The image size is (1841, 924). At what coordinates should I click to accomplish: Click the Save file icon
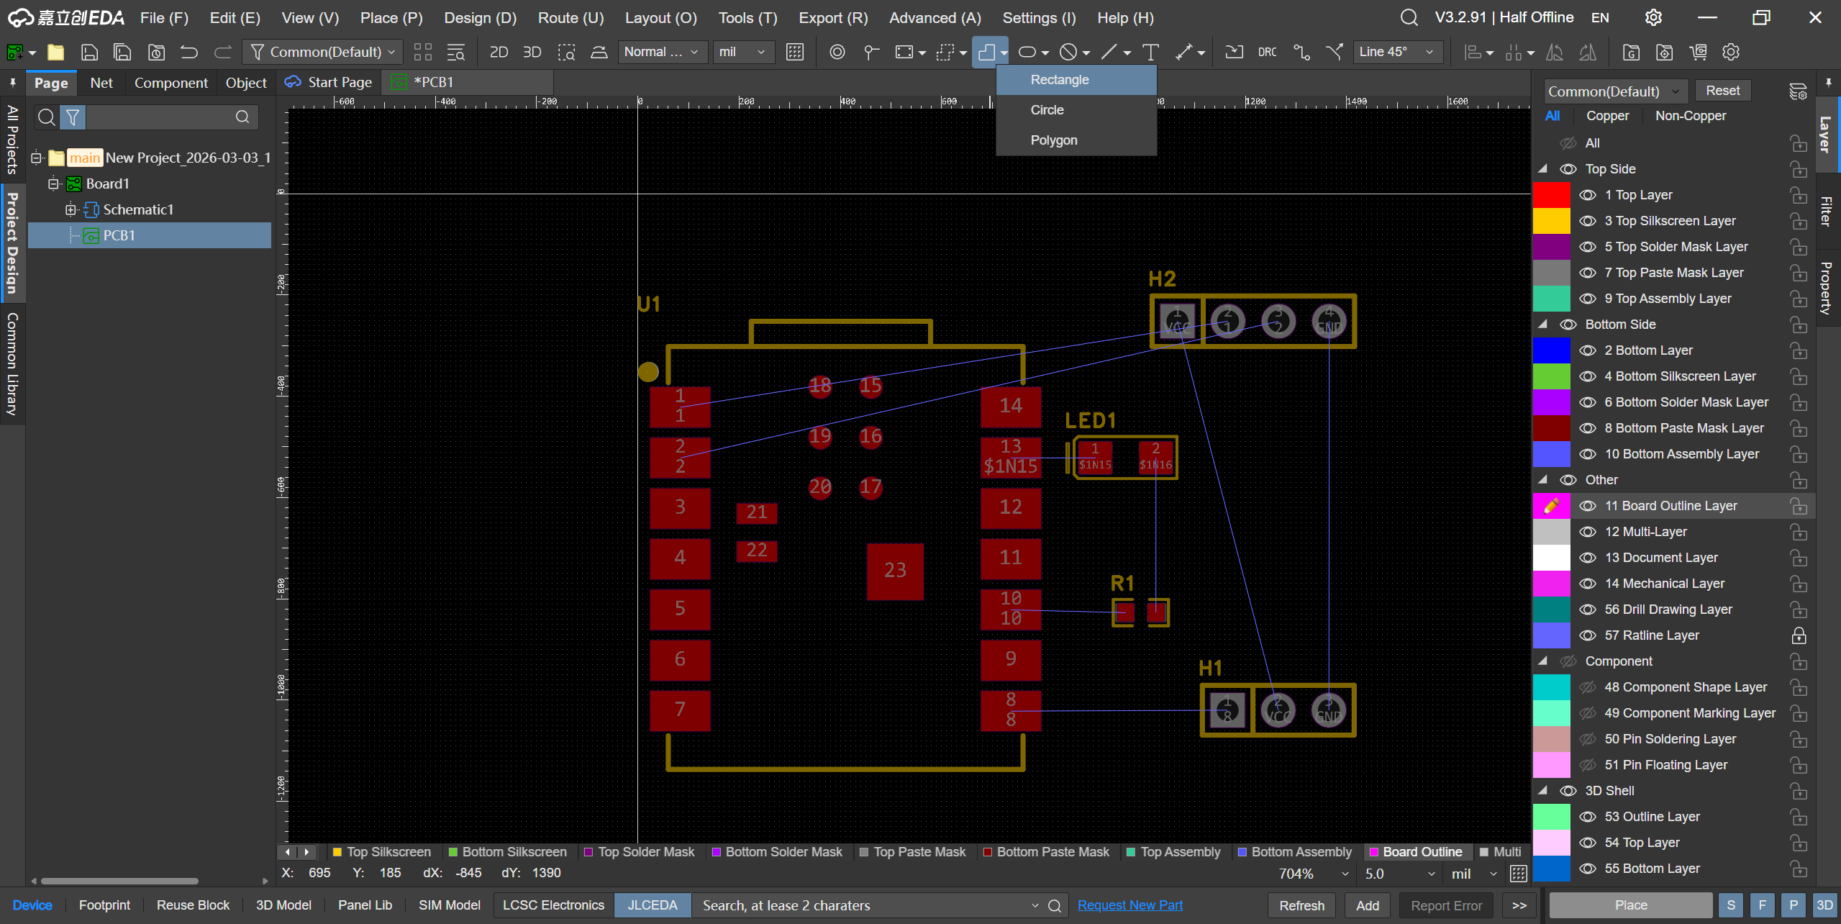coord(89,52)
